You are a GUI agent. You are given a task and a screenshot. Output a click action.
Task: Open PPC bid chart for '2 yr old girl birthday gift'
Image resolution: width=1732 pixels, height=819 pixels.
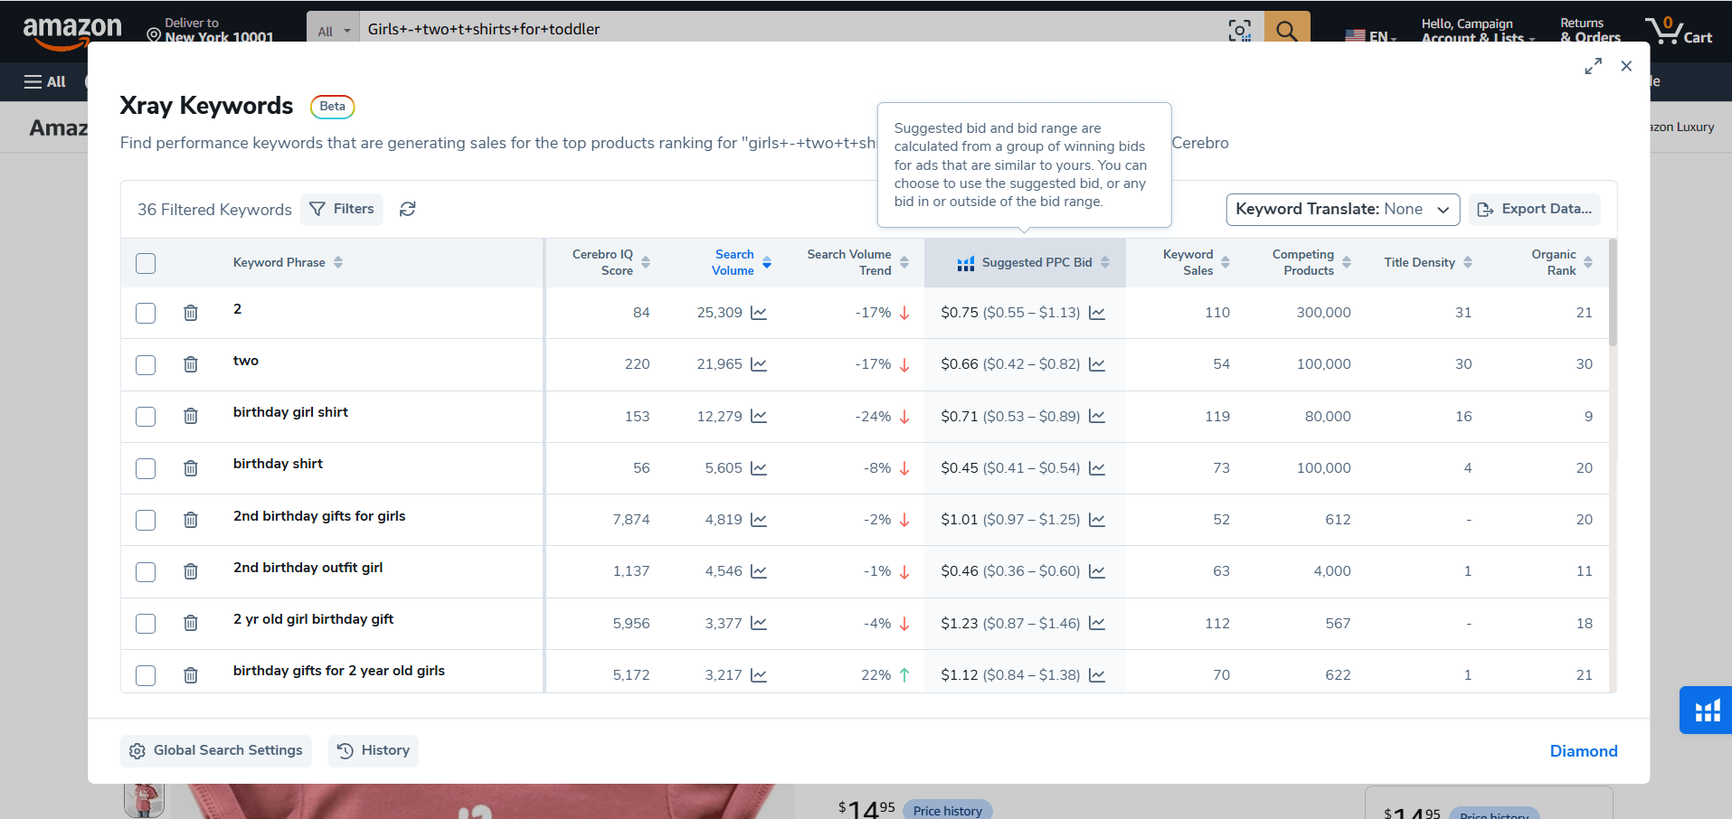(x=1097, y=623)
